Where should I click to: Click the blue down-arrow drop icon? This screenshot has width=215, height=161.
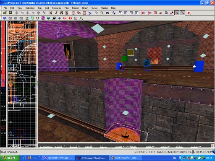pyautogui.click(x=59, y=18)
